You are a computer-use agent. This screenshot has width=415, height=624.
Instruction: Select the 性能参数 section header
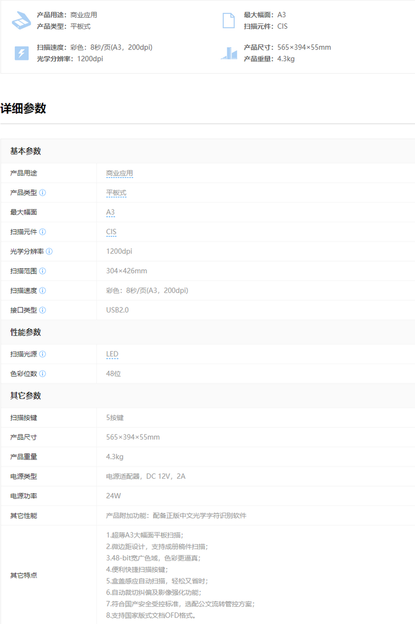(x=25, y=332)
